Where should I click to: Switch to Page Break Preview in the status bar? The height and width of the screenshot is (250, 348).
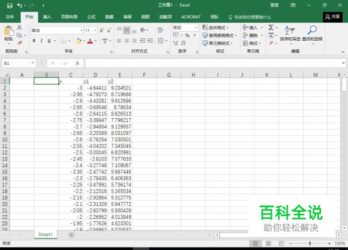(x=281, y=243)
